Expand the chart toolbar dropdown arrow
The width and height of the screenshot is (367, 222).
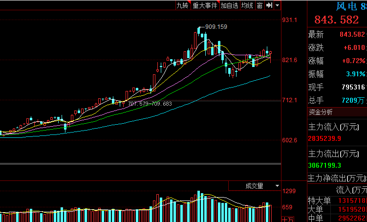(x=278, y=5)
